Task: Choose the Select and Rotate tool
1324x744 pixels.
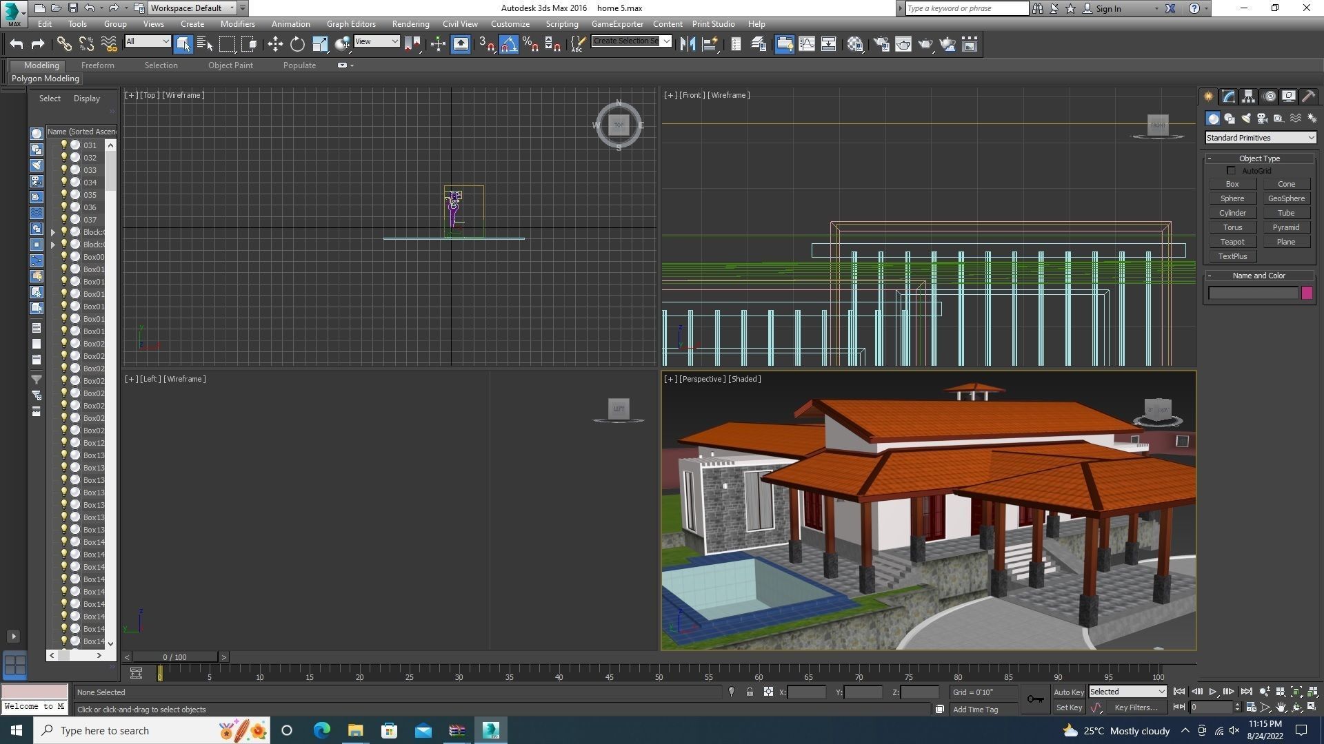Action: (297, 44)
